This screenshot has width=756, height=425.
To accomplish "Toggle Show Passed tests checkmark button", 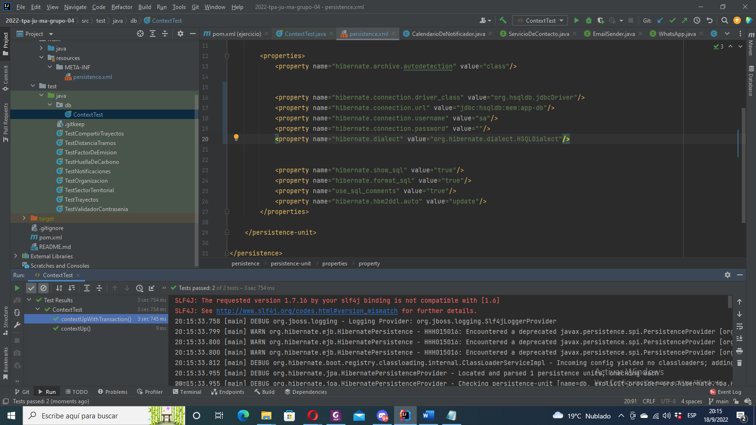I will click(31, 288).
